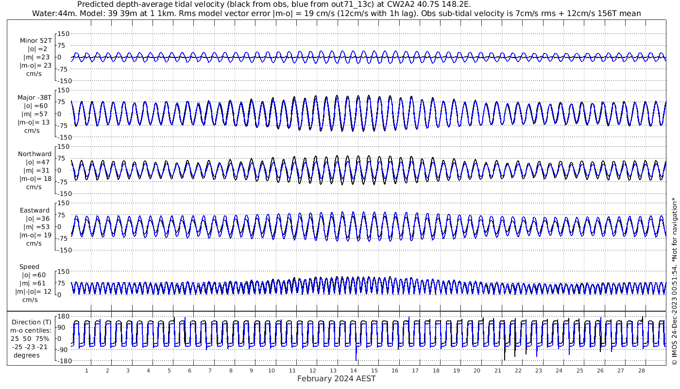Click "|m| =23" in the Minor panel
The height and width of the screenshot is (389, 680).
pyautogui.click(x=36, y=57)
